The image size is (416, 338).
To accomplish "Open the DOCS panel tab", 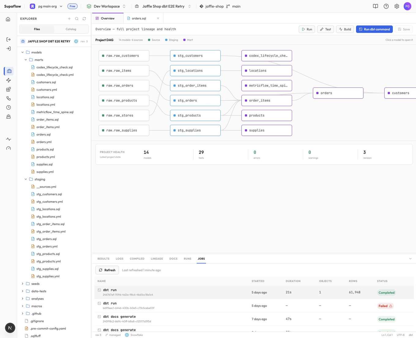I will point(173,259).
